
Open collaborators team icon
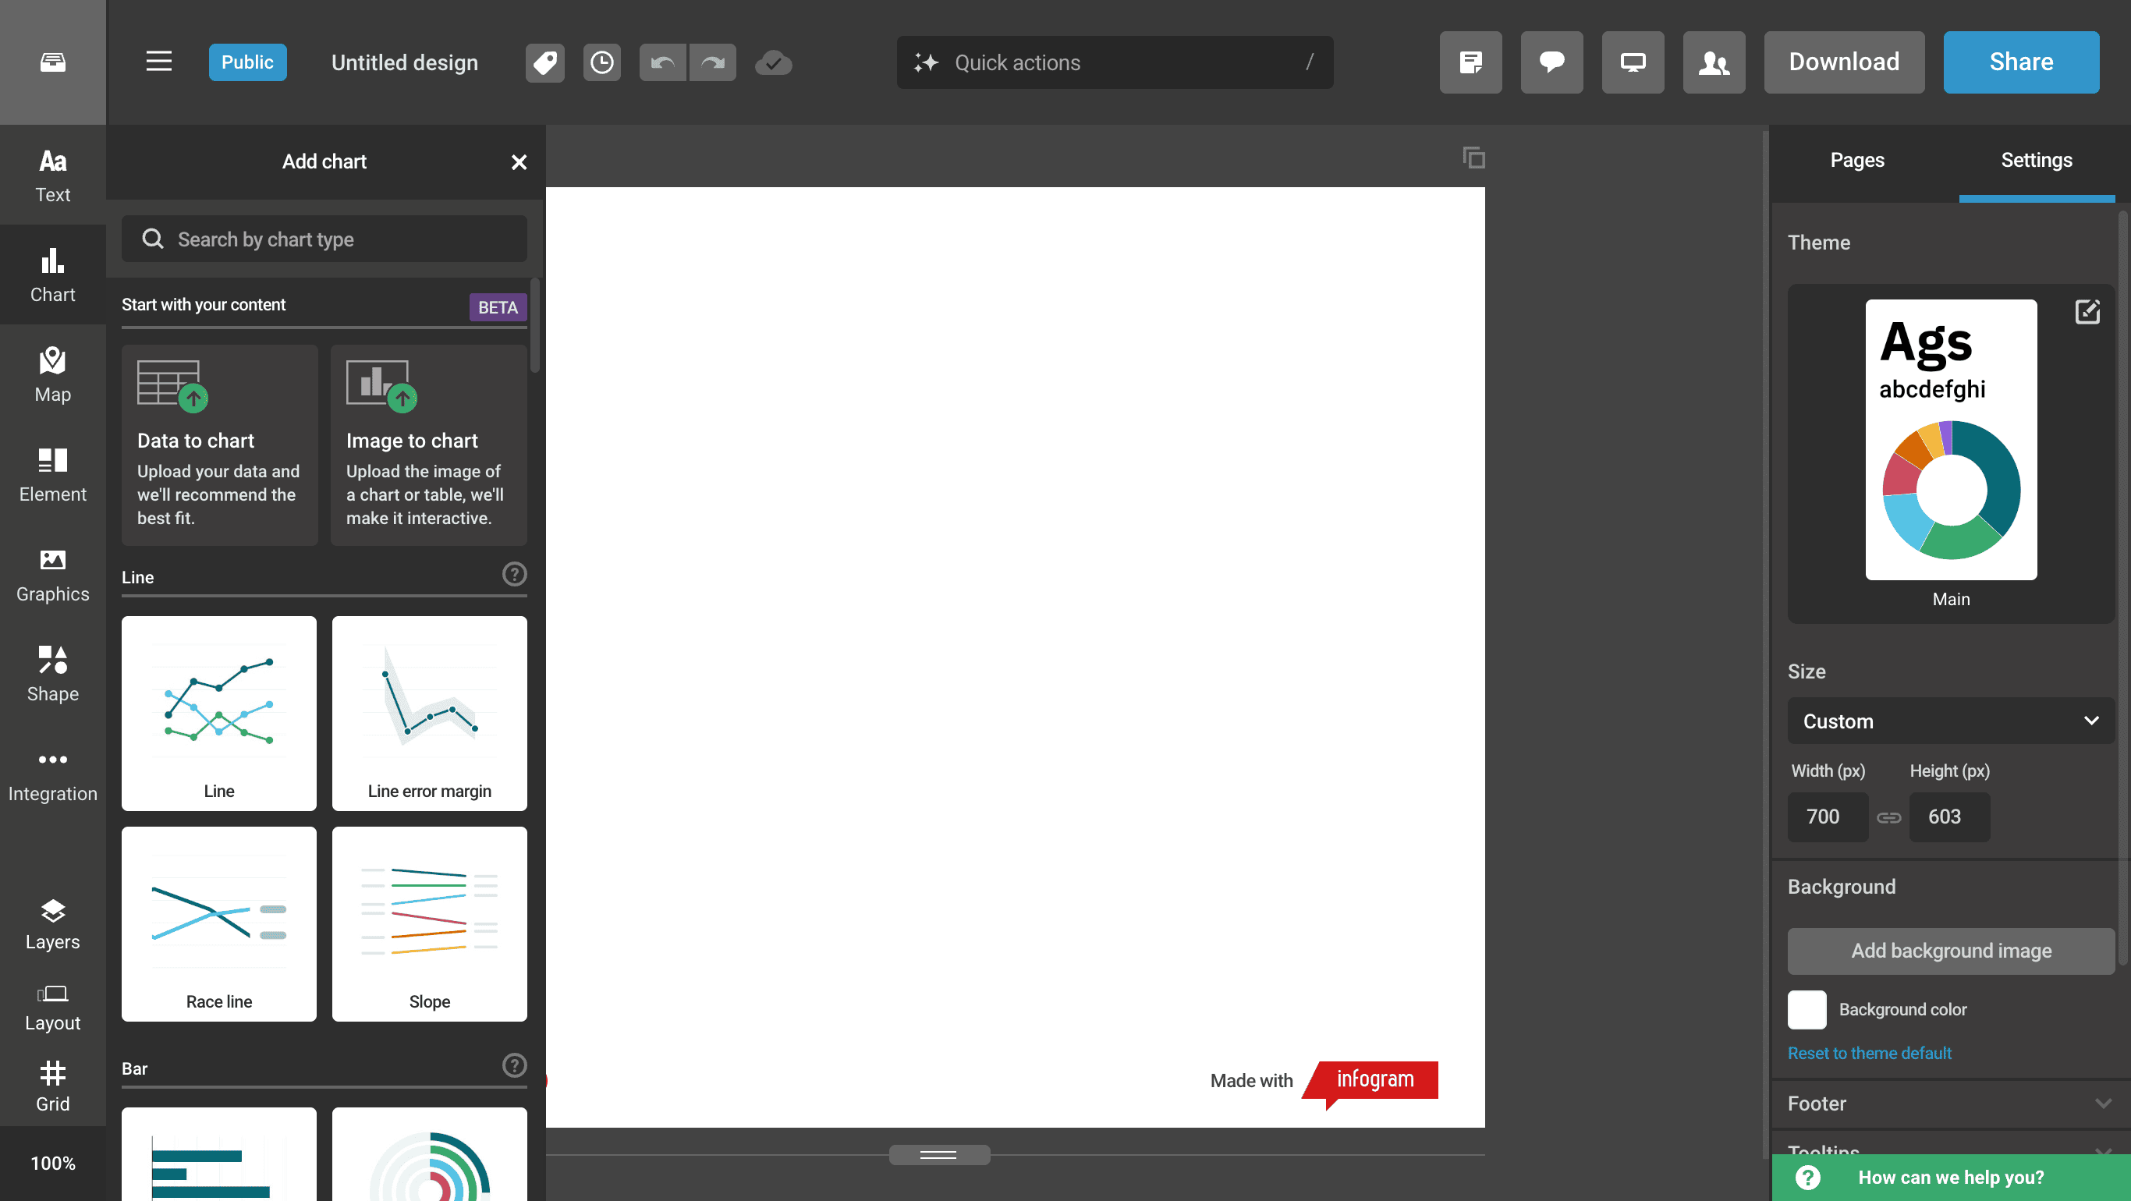[x=1713, y=62]
